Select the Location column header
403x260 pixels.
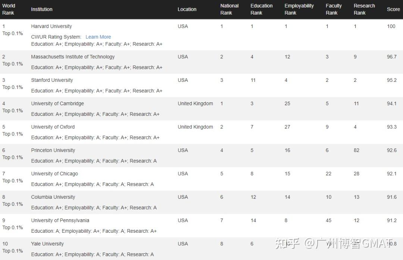187,9
